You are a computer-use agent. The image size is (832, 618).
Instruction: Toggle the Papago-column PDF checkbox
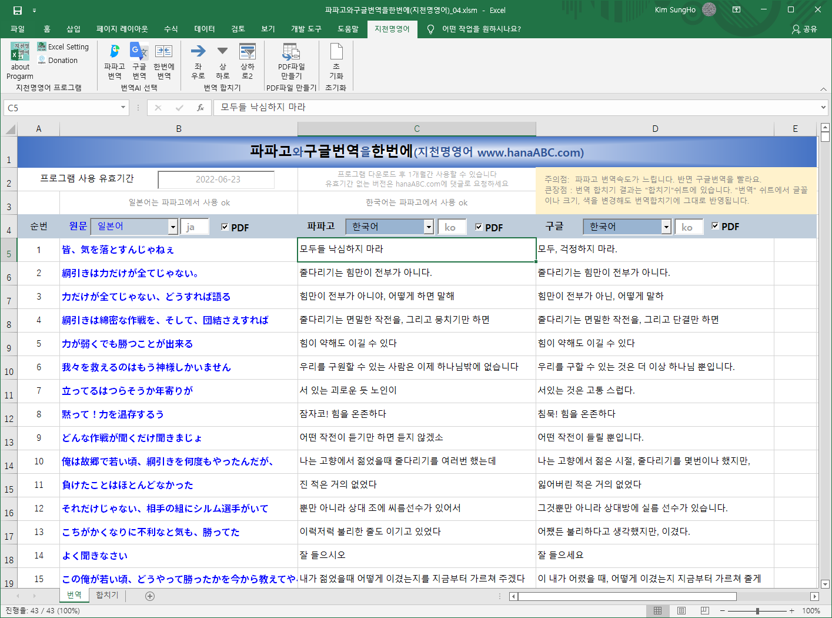point(479,227)
